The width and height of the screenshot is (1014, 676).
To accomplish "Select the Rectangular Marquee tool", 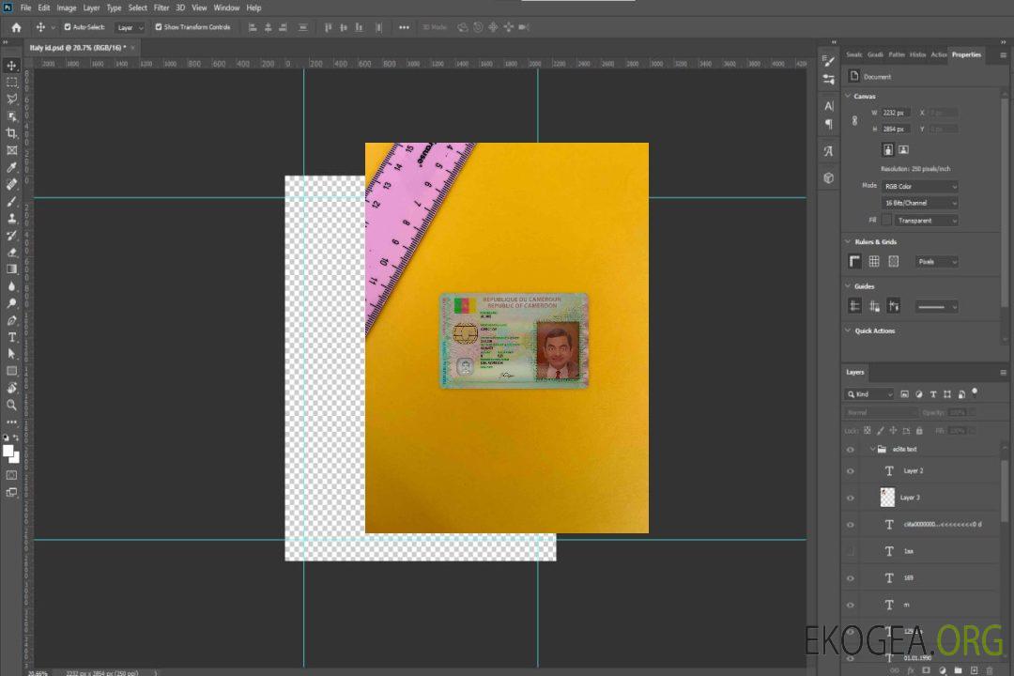I will coord(11,83).
